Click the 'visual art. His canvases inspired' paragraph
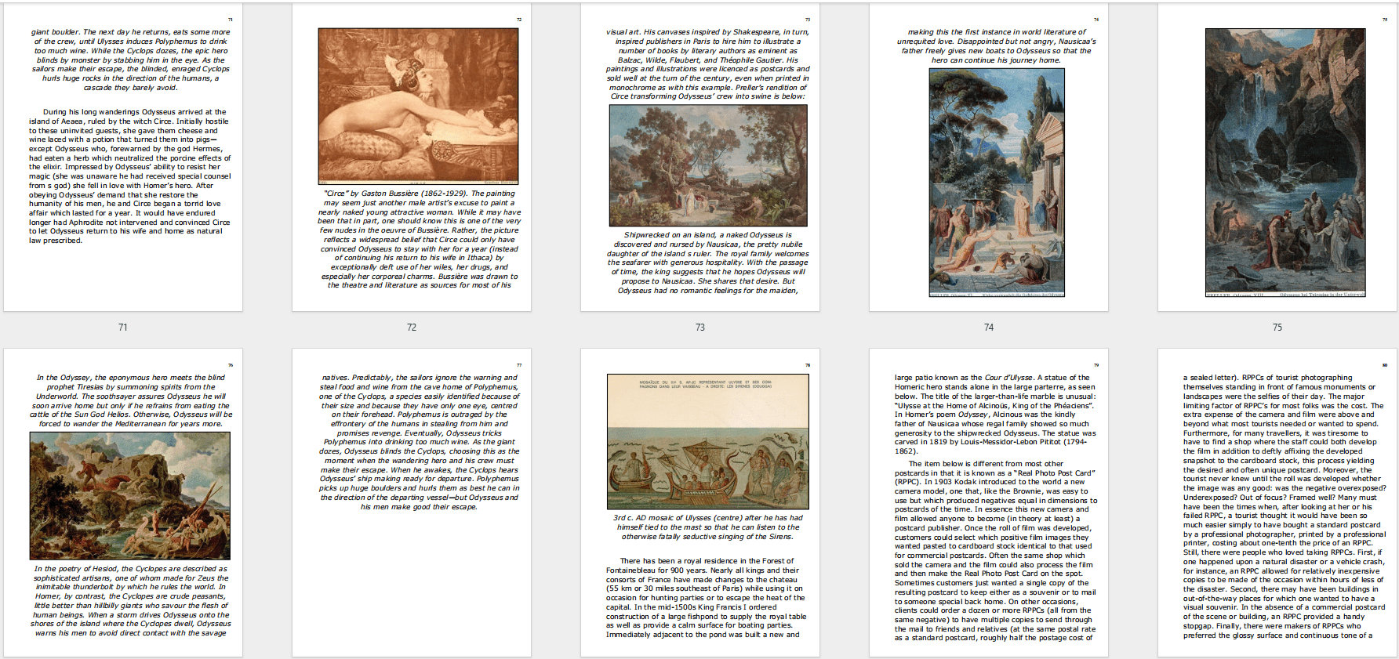The width and height of the screenshot is (1399, 659). [x=707, y=64]
